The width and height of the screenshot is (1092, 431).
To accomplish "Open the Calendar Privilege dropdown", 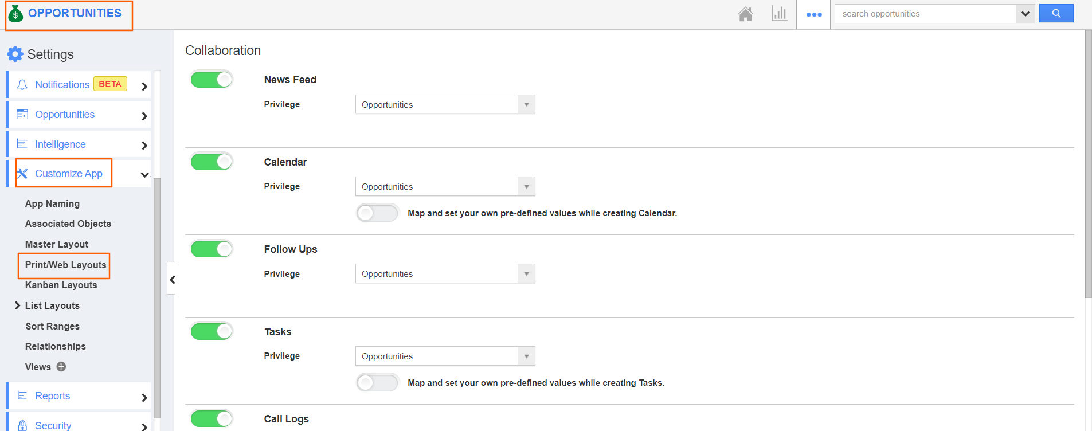I will click(445, 186).
